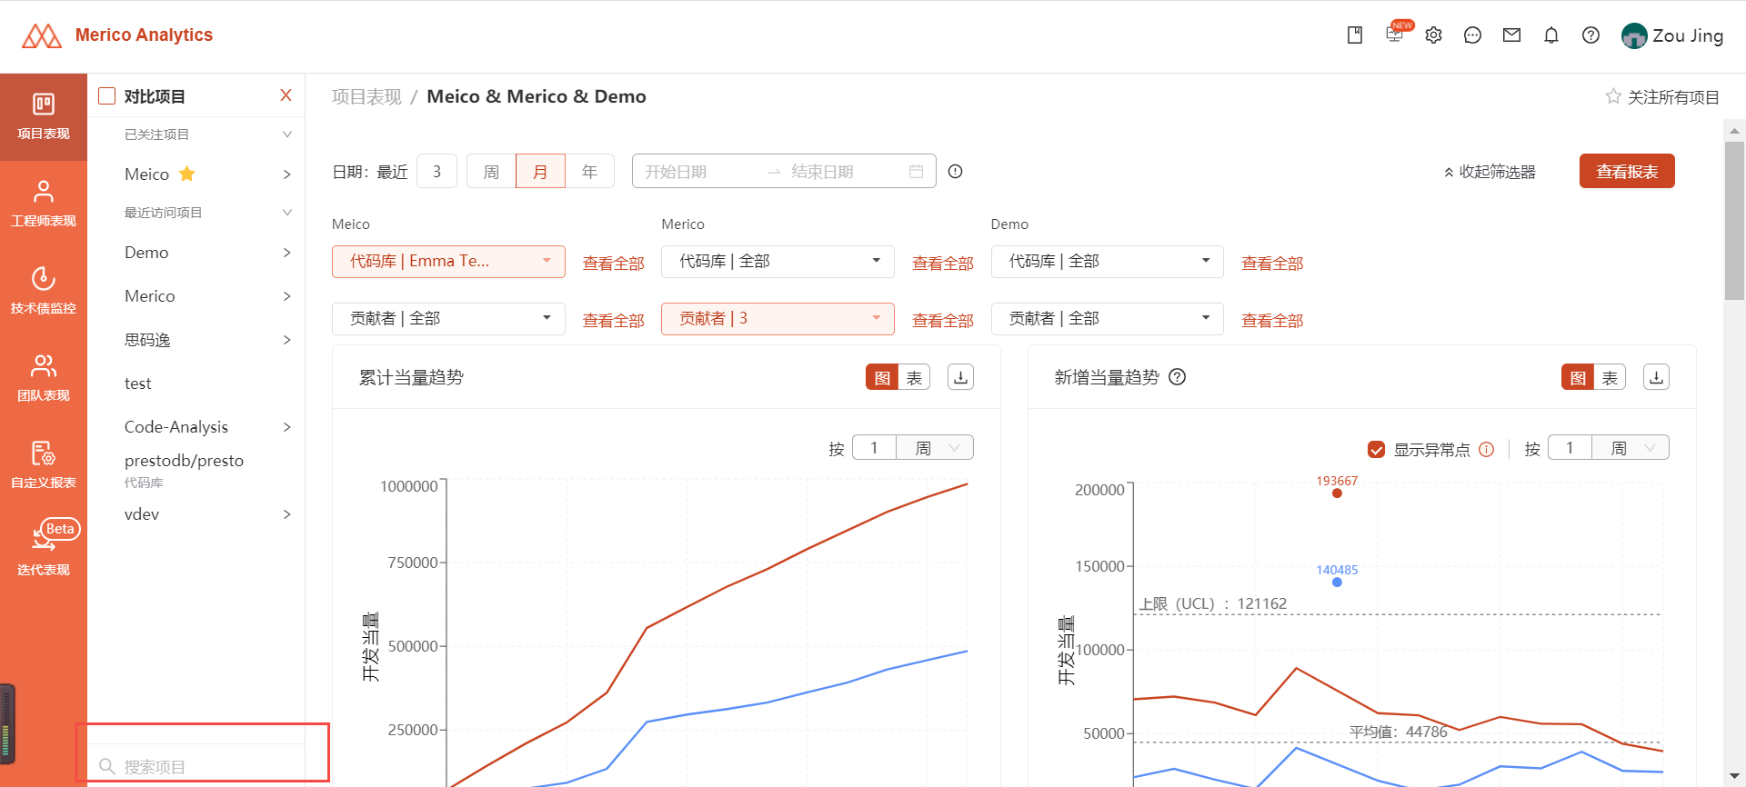
Task: Click the 开始日期 input field
Action: pyautogui.click(x=697, y=172)
